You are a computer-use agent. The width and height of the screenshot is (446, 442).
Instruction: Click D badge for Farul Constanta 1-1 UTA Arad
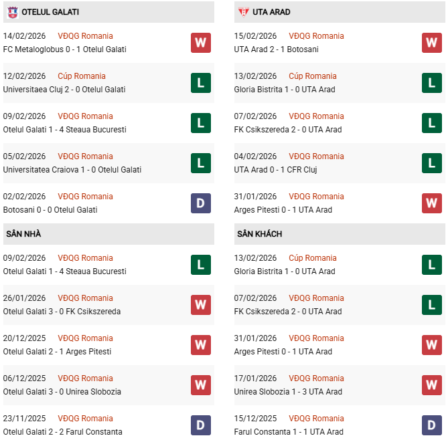pos(431,425)
